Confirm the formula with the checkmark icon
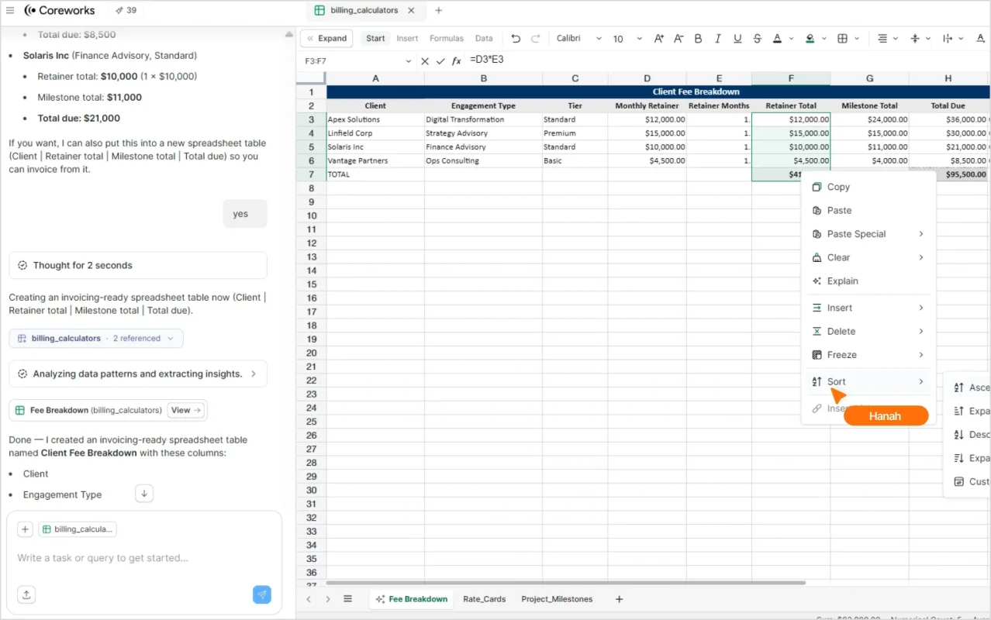This screenshot has height=620, width=991. click(440, 60)
